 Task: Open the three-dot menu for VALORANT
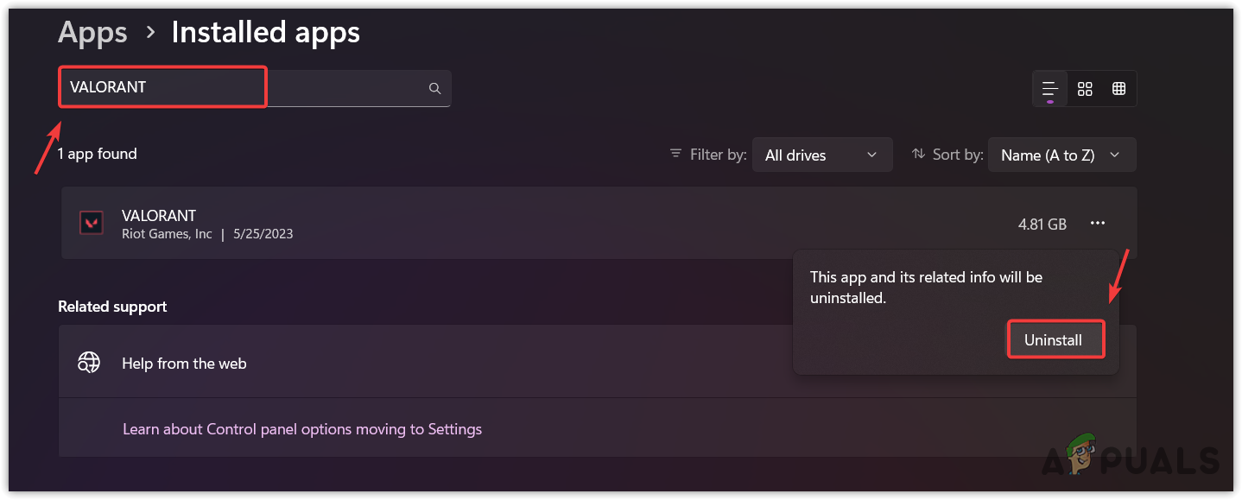coord(1098,224)
